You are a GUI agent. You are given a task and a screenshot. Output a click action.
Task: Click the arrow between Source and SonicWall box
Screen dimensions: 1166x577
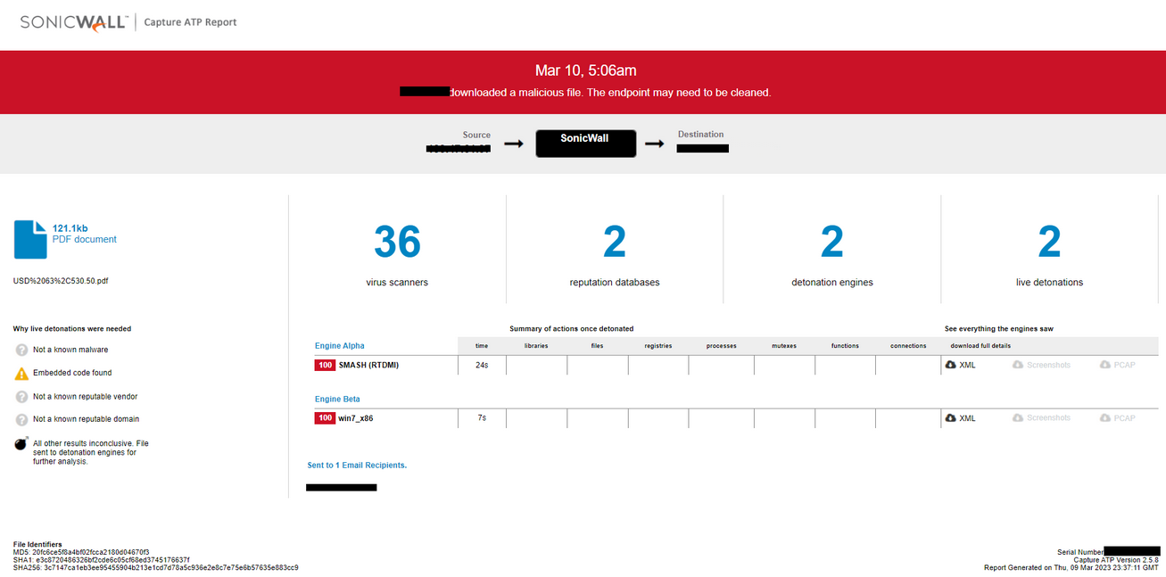click(x=514, y=144)
